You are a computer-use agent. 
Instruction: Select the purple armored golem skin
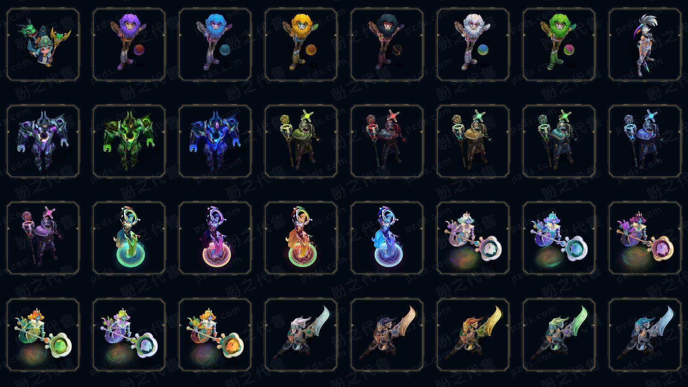click(43, 141)
